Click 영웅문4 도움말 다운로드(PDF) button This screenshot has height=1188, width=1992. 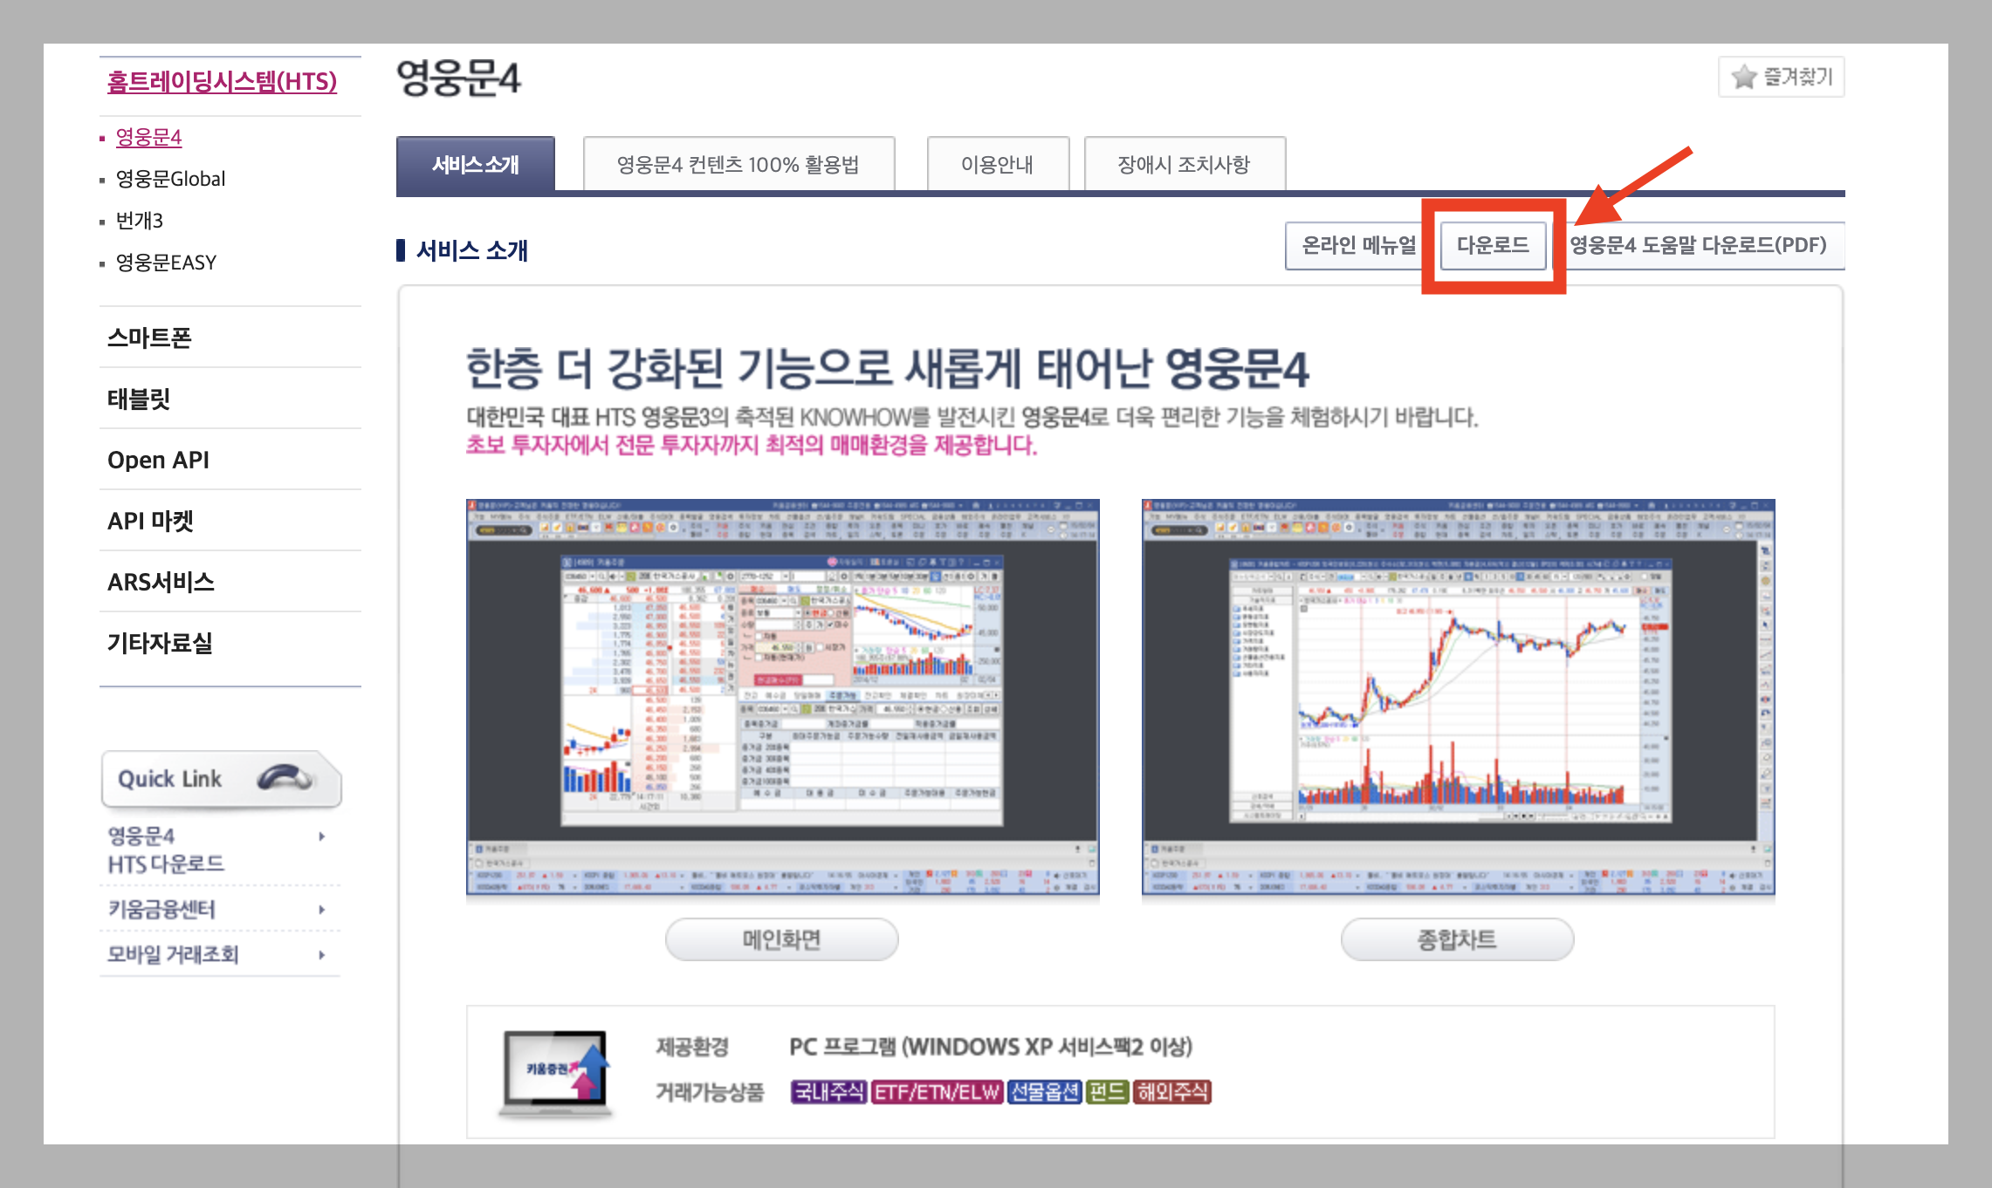tap(1698, 245)
